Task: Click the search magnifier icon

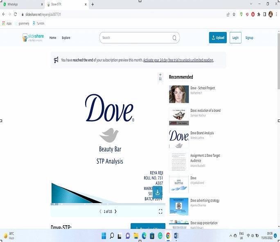Action: pos(174,38)
